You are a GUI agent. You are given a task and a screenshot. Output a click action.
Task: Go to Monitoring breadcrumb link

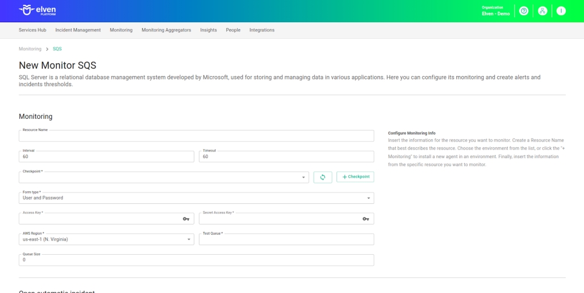click(x=30, y=49)
